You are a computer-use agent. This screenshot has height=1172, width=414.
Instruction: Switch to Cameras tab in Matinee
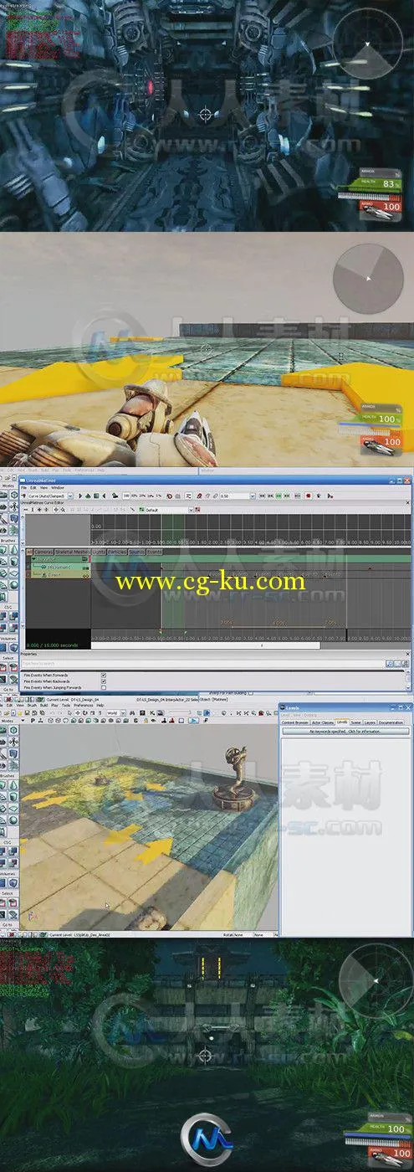[x=43, y=552]
